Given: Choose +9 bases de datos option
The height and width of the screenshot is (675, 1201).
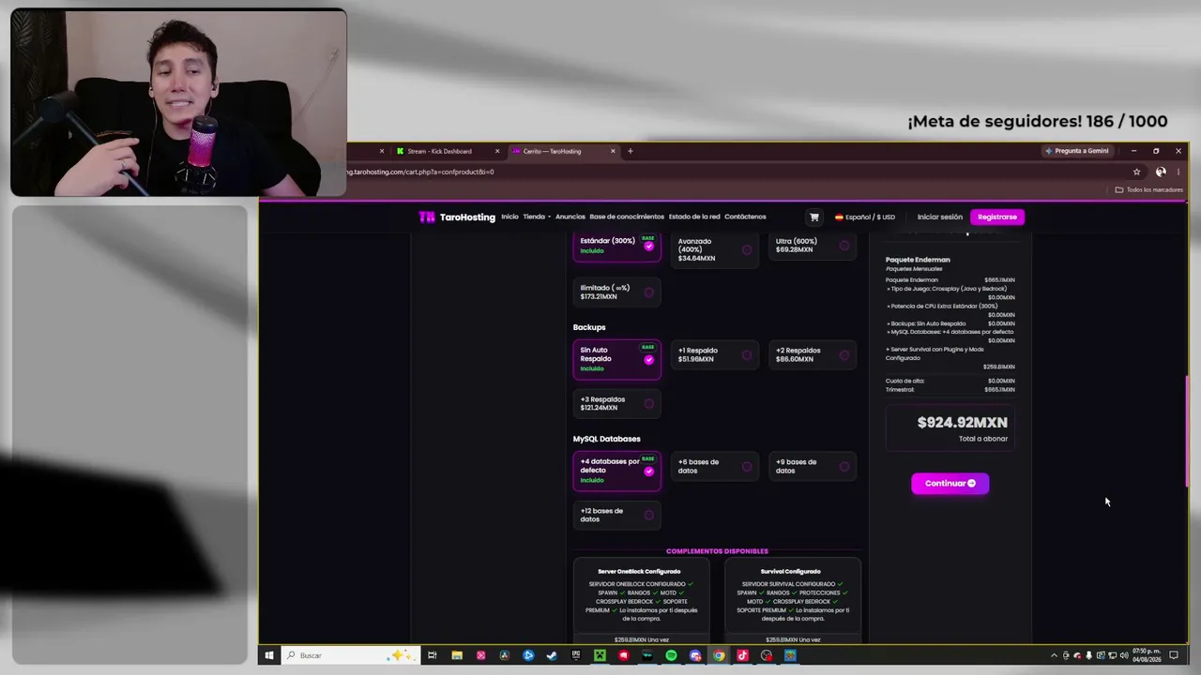Looking at the screenshot, I should 812,466.
